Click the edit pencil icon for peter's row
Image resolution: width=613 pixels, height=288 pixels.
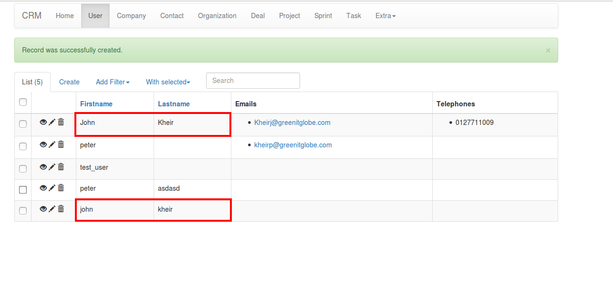click(x=52, y=144)
